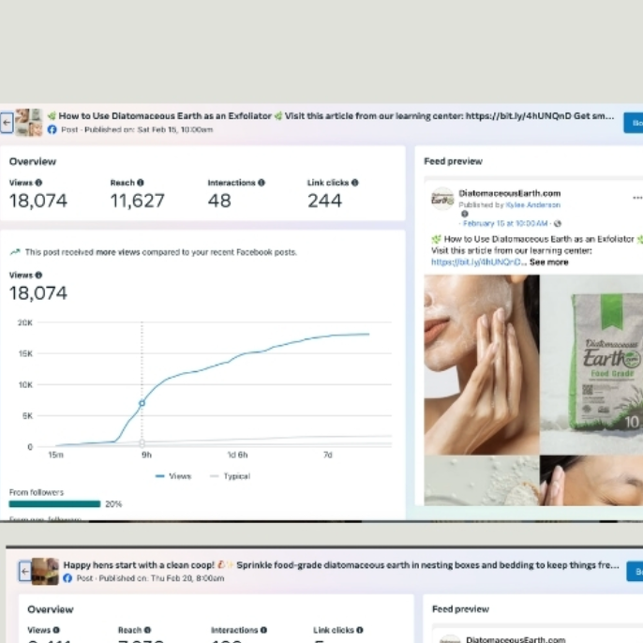Screen dimensions: 643x643
Task: Click the Thu Feb 20, 8:00am publish date
Action: [x=187, y=578]
